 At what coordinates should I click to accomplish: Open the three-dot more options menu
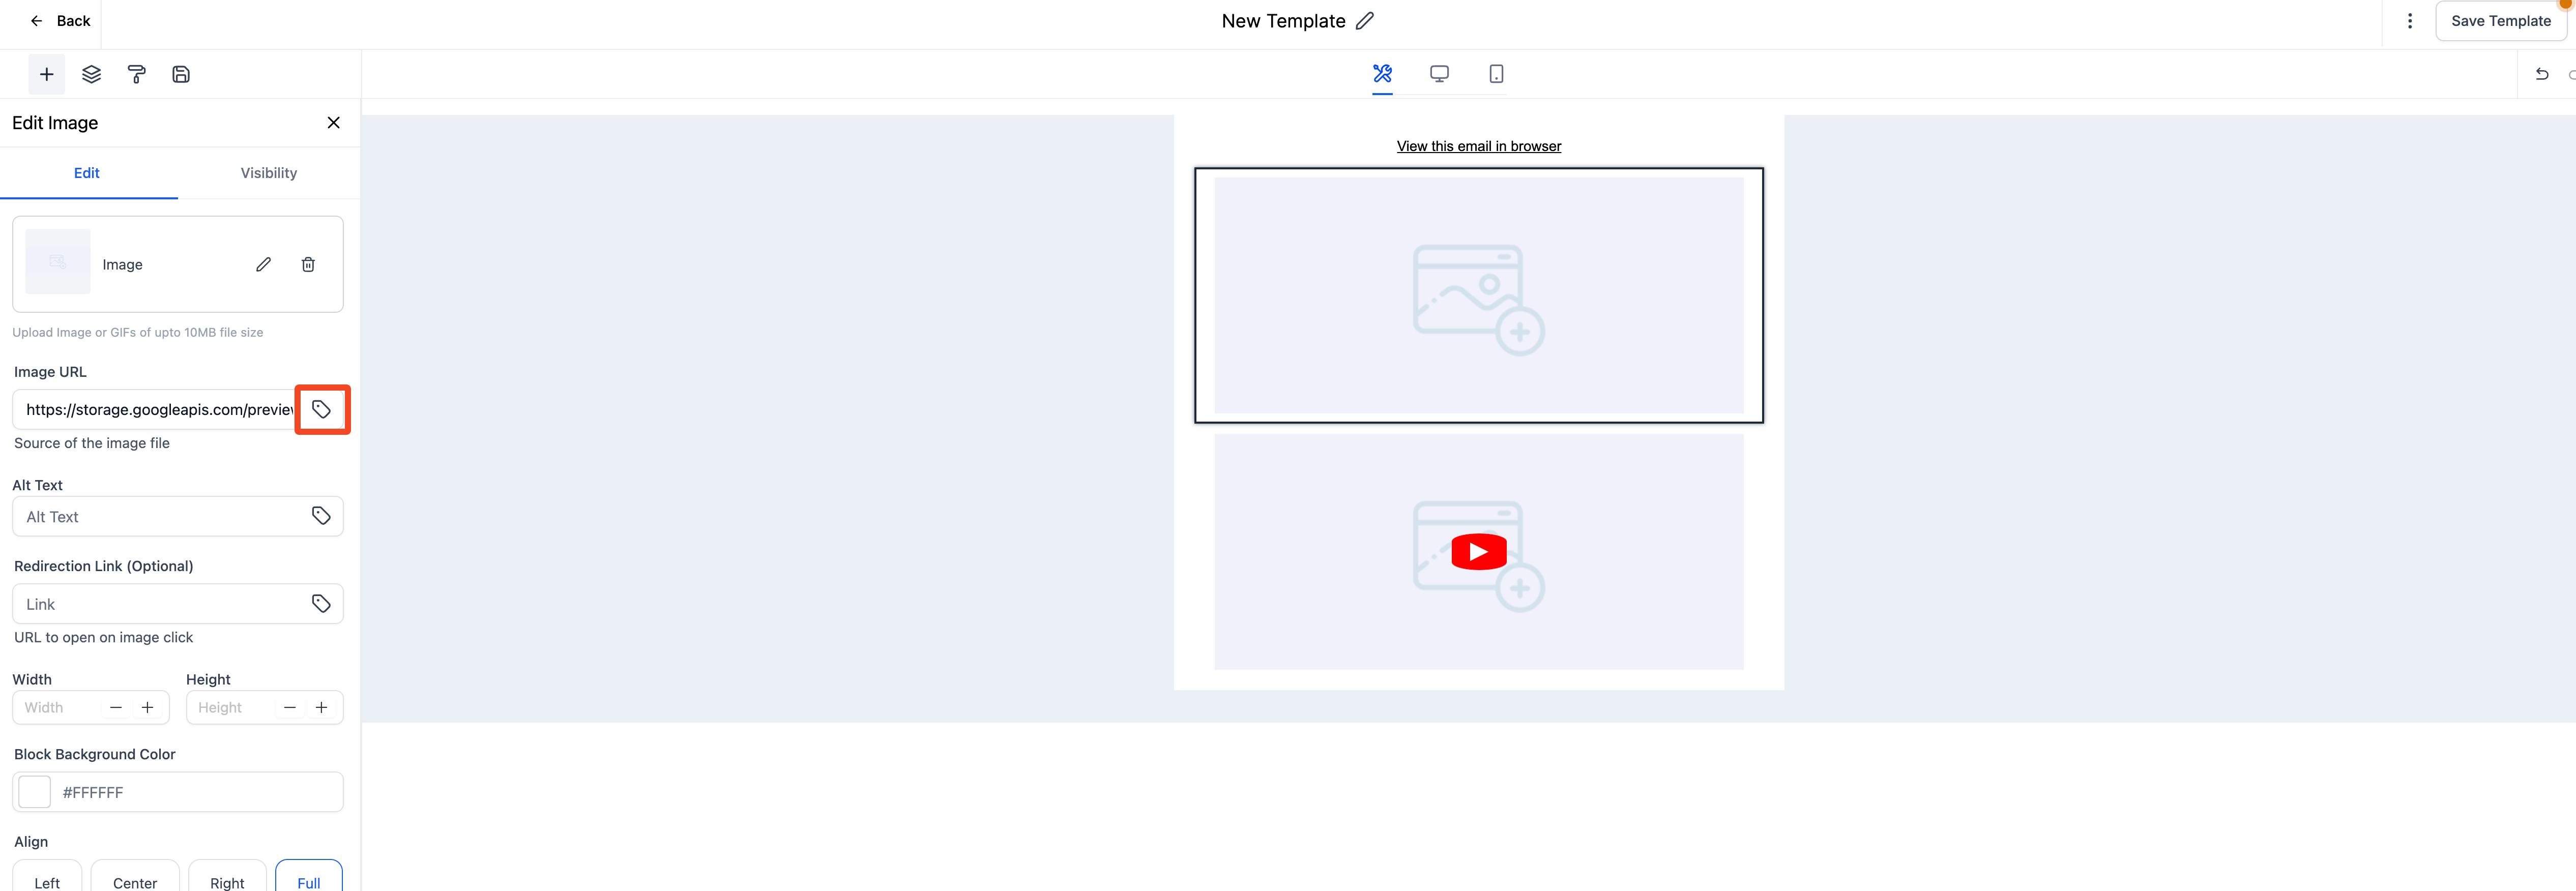point(2409,21)
